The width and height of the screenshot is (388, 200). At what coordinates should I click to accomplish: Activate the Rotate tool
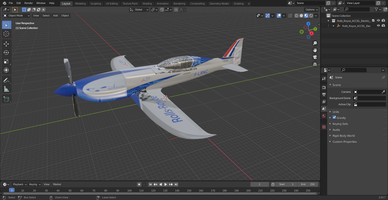coord(6,52)
